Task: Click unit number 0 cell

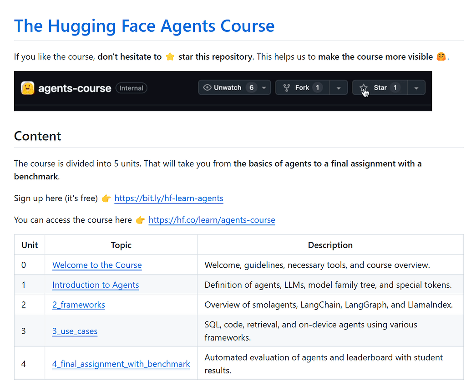Action: tap(30, 265)
